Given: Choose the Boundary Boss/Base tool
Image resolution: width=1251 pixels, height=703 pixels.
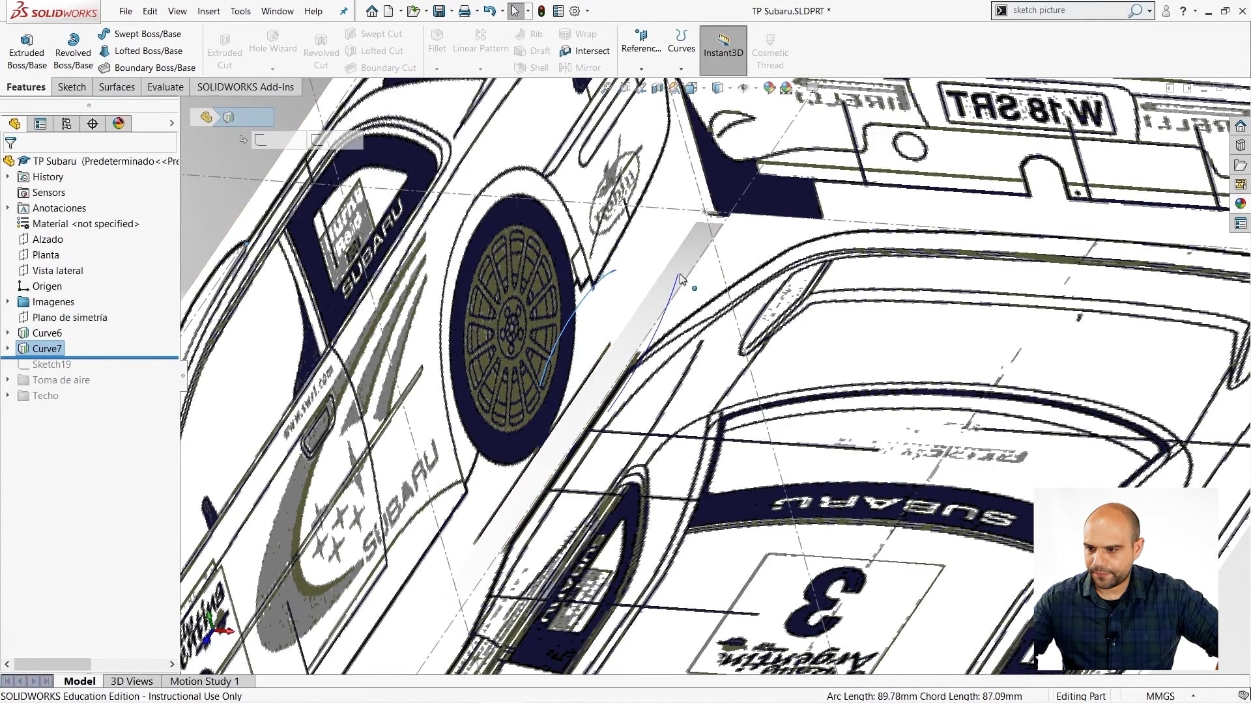Looking at the screenshot, I should [x=147, y=68].
